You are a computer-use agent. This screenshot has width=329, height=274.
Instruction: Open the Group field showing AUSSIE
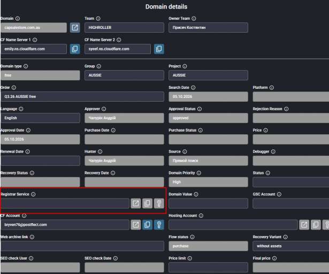[124, 75]
